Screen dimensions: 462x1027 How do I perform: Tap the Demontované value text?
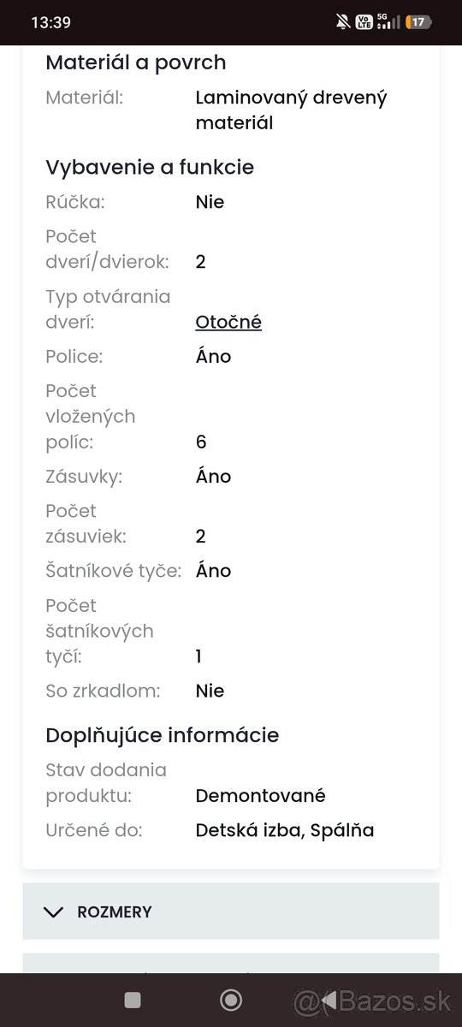(261, 796)
